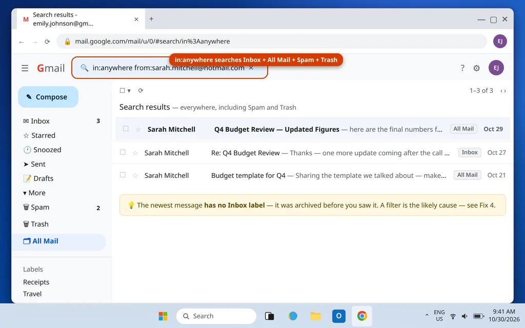
Task: Open the clock showing 9:41 AM
Action: click(x=504, y=316)
